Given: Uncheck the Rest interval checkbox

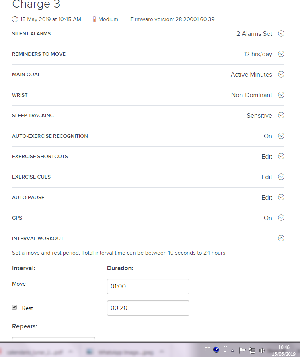Looking at the screenshot, I should 15,307.
